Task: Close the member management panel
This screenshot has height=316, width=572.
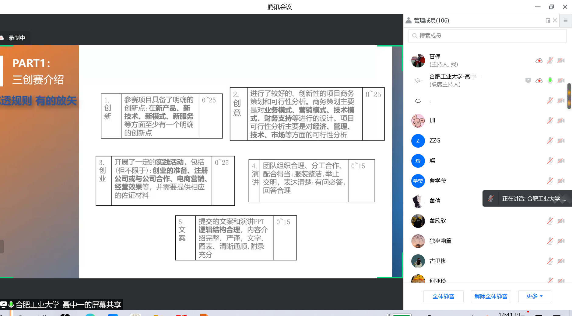Action: tap(555, 21)
